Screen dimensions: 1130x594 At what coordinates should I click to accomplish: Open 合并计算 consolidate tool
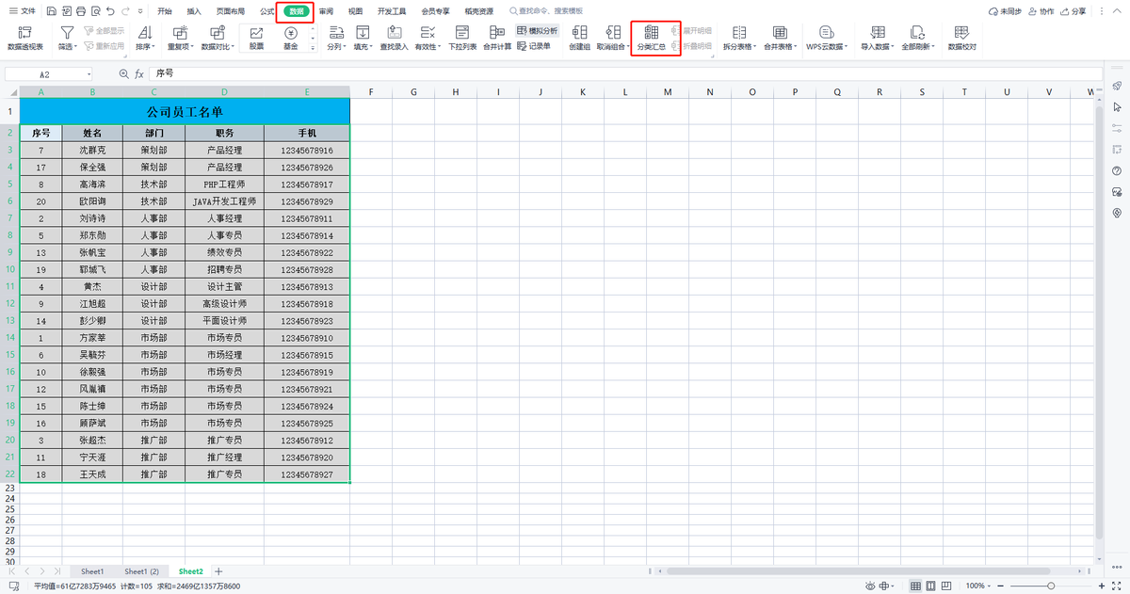point(497,39)
